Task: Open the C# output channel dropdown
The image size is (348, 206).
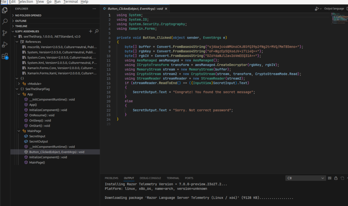Action: [306, 178]
